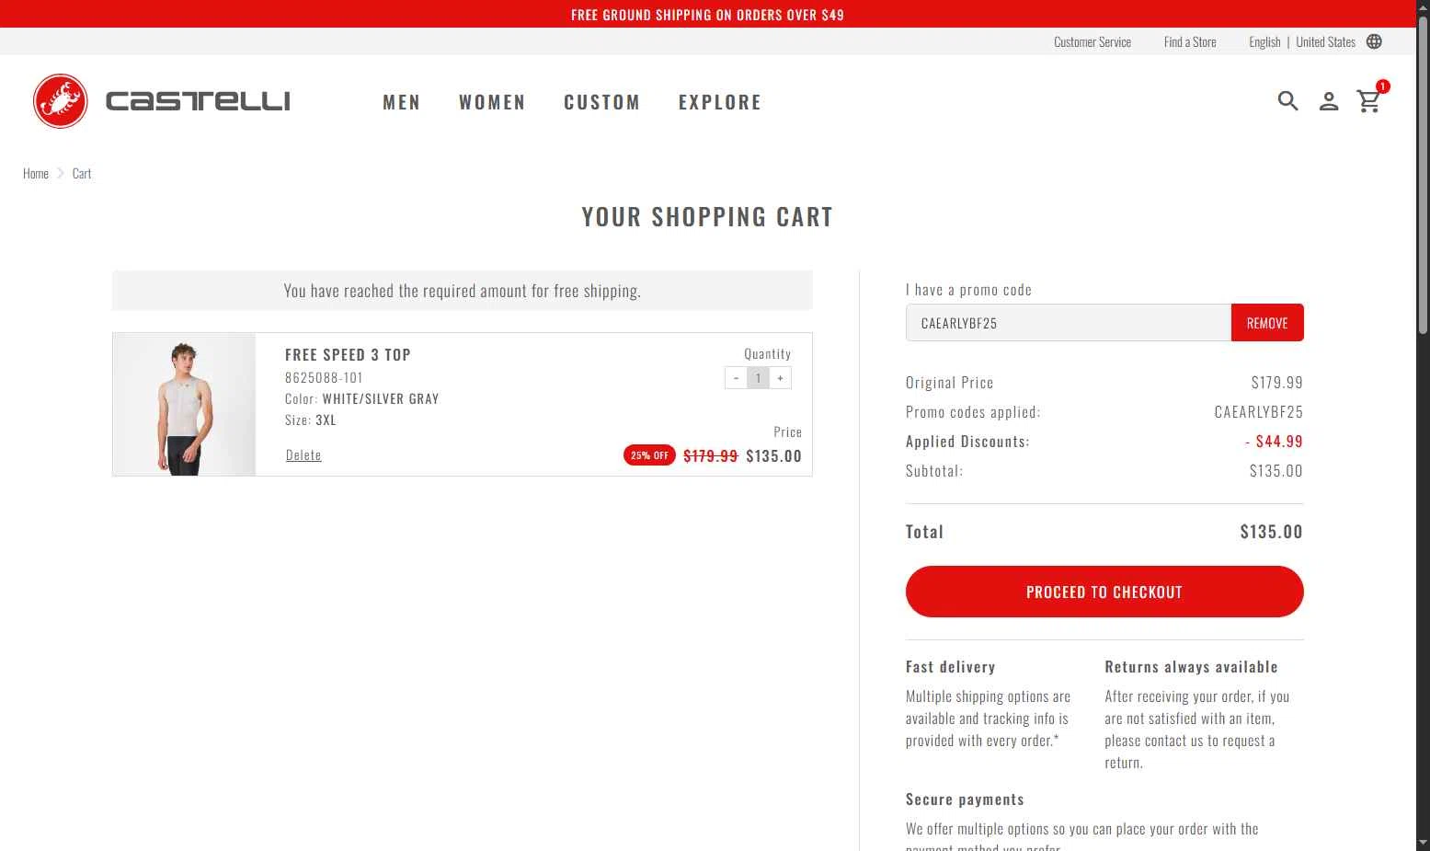Viewport: 1430px width, 851px height.
Task: Click the free ground shipping banner
Action: click(707, 14)
